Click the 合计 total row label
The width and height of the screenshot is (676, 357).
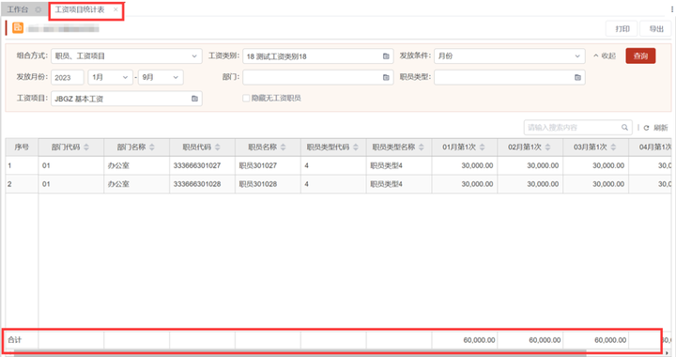[15, 340]
